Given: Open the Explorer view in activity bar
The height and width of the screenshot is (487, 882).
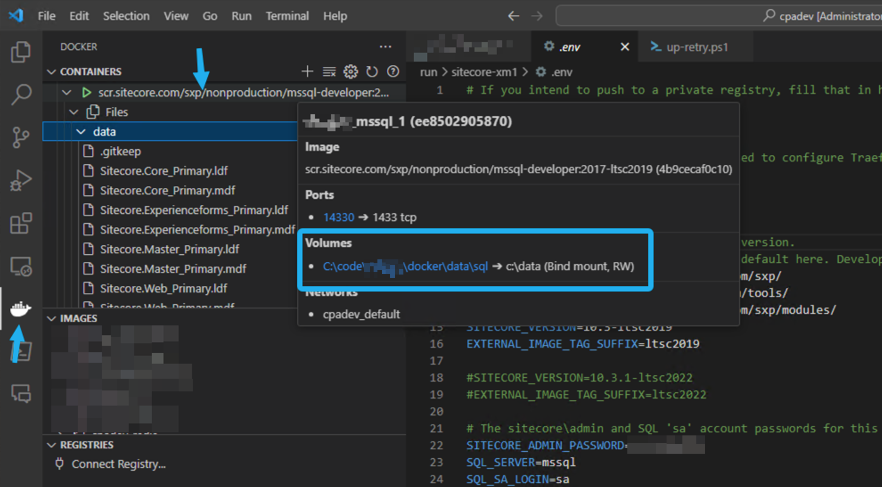Looking at the screenshot, I should tap(21, 52).
